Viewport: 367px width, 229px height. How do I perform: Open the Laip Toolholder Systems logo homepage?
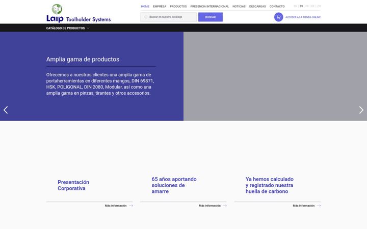click(78, 13)
